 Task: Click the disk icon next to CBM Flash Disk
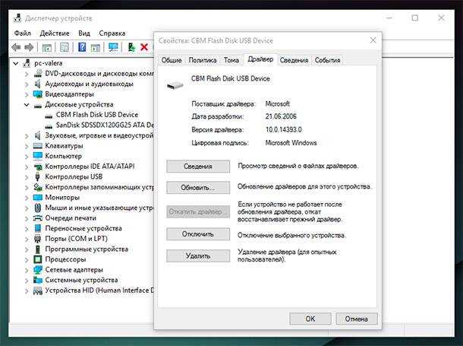point(49,115)
